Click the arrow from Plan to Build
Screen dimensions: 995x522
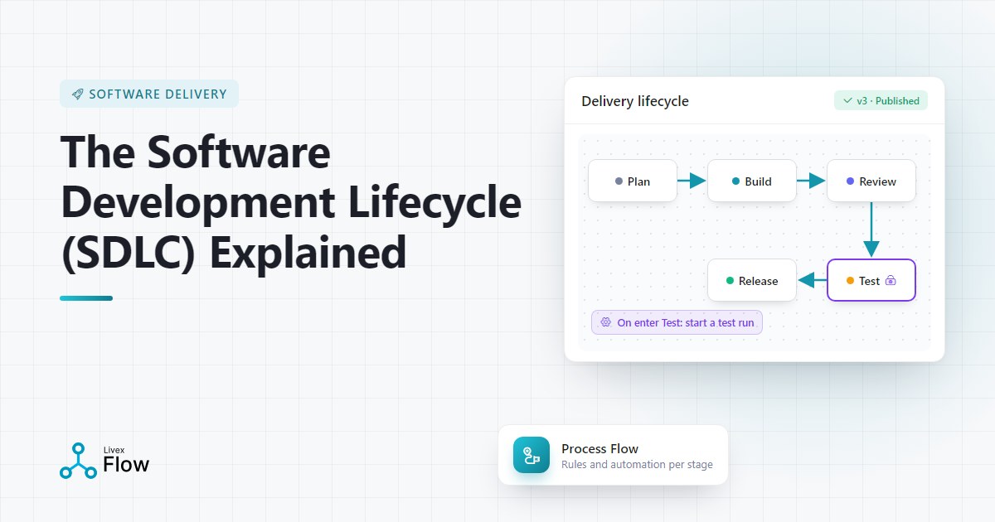click(x=692, y=181)
